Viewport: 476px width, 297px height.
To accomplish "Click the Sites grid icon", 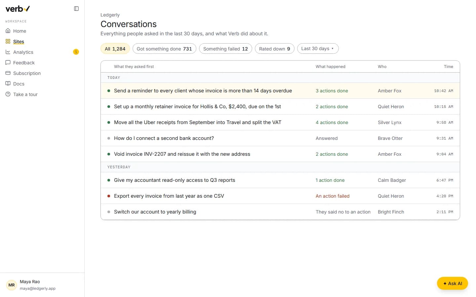I will point(8,41).
